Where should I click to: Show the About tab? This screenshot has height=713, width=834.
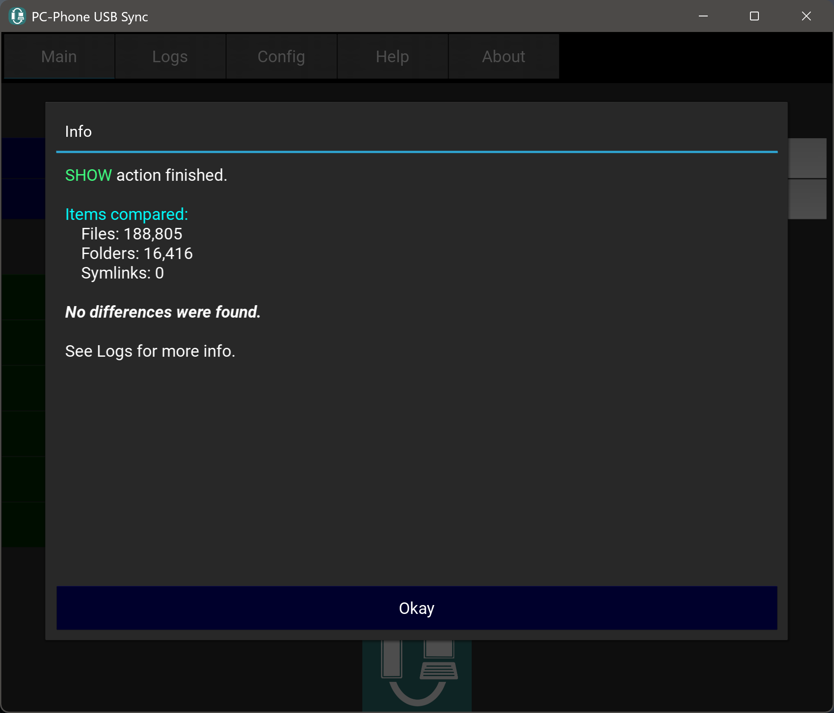[x=503, y=57]
